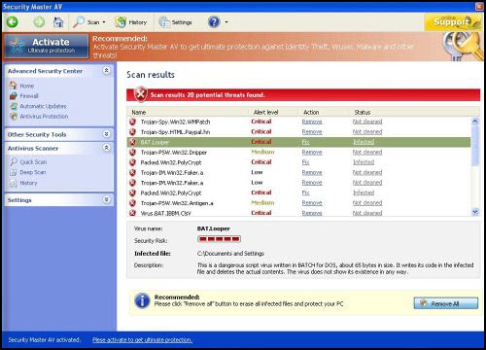This screenshot has width=486, height=350.
Task: Open Settings in the top toolbar
Action: 175,22
